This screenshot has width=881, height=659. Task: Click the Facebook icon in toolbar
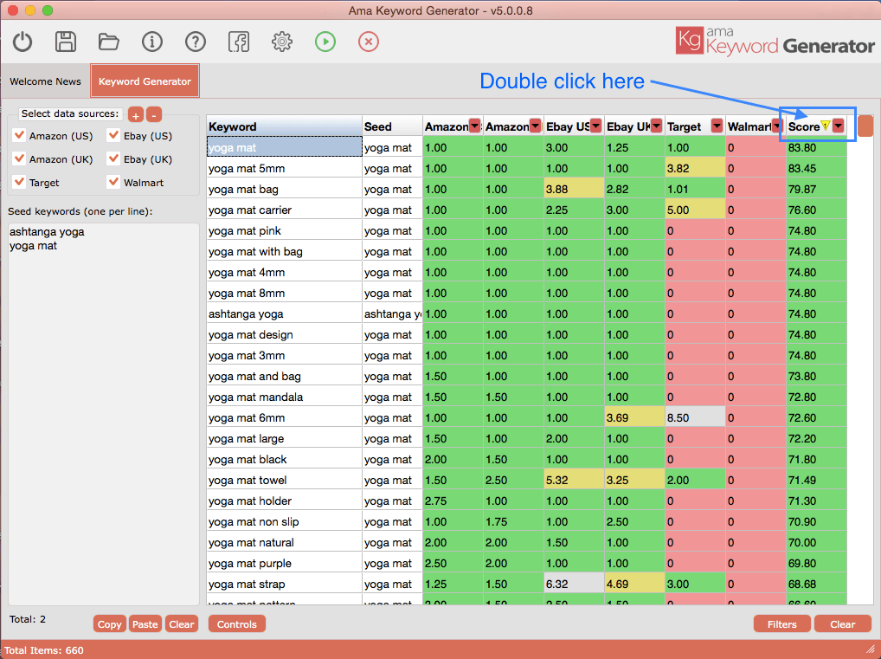pos(239,42)
